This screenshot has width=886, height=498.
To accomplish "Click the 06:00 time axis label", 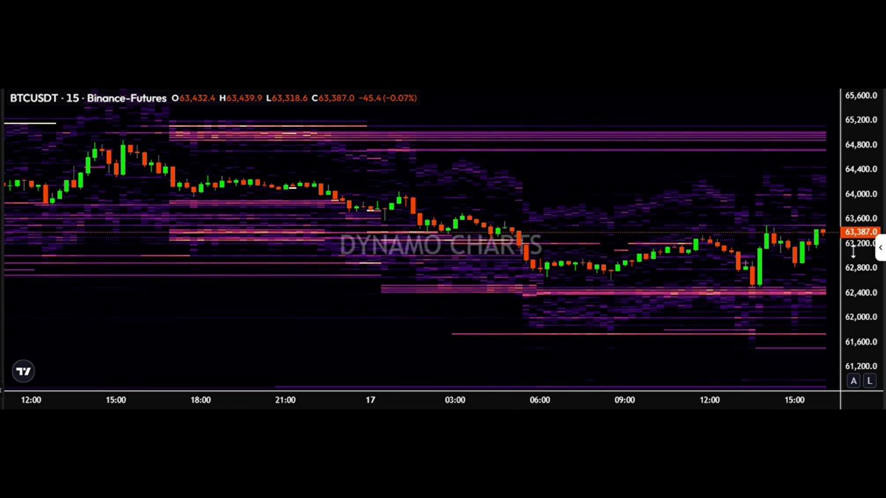I will [540, 400].
